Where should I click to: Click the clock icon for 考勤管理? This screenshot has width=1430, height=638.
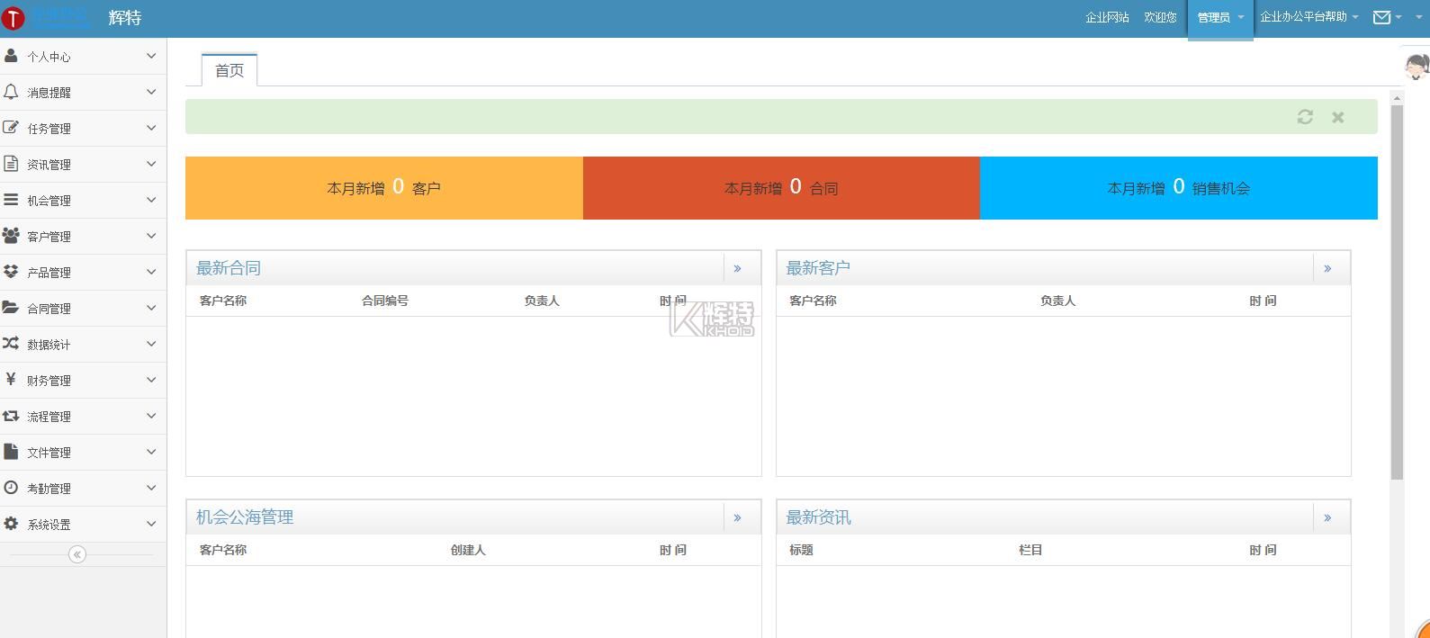[11, 488]
